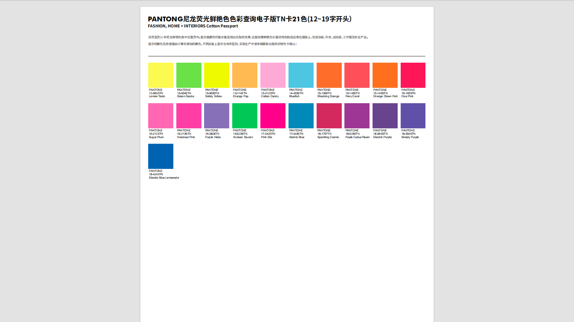Select the Electric Blue Lemonade swatch
The width and height of the screenshot is (574, 322).
(x=161, y=156)
